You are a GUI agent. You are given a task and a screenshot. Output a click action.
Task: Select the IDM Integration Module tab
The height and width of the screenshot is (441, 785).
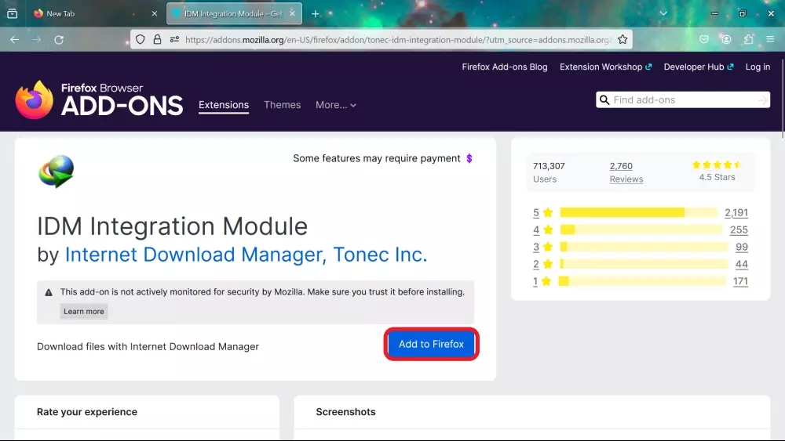click(x=234, y=13)
